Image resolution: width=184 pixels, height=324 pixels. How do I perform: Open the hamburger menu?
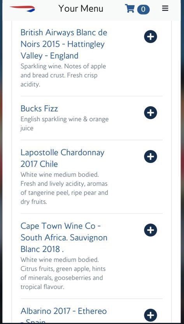pos(165,9)
